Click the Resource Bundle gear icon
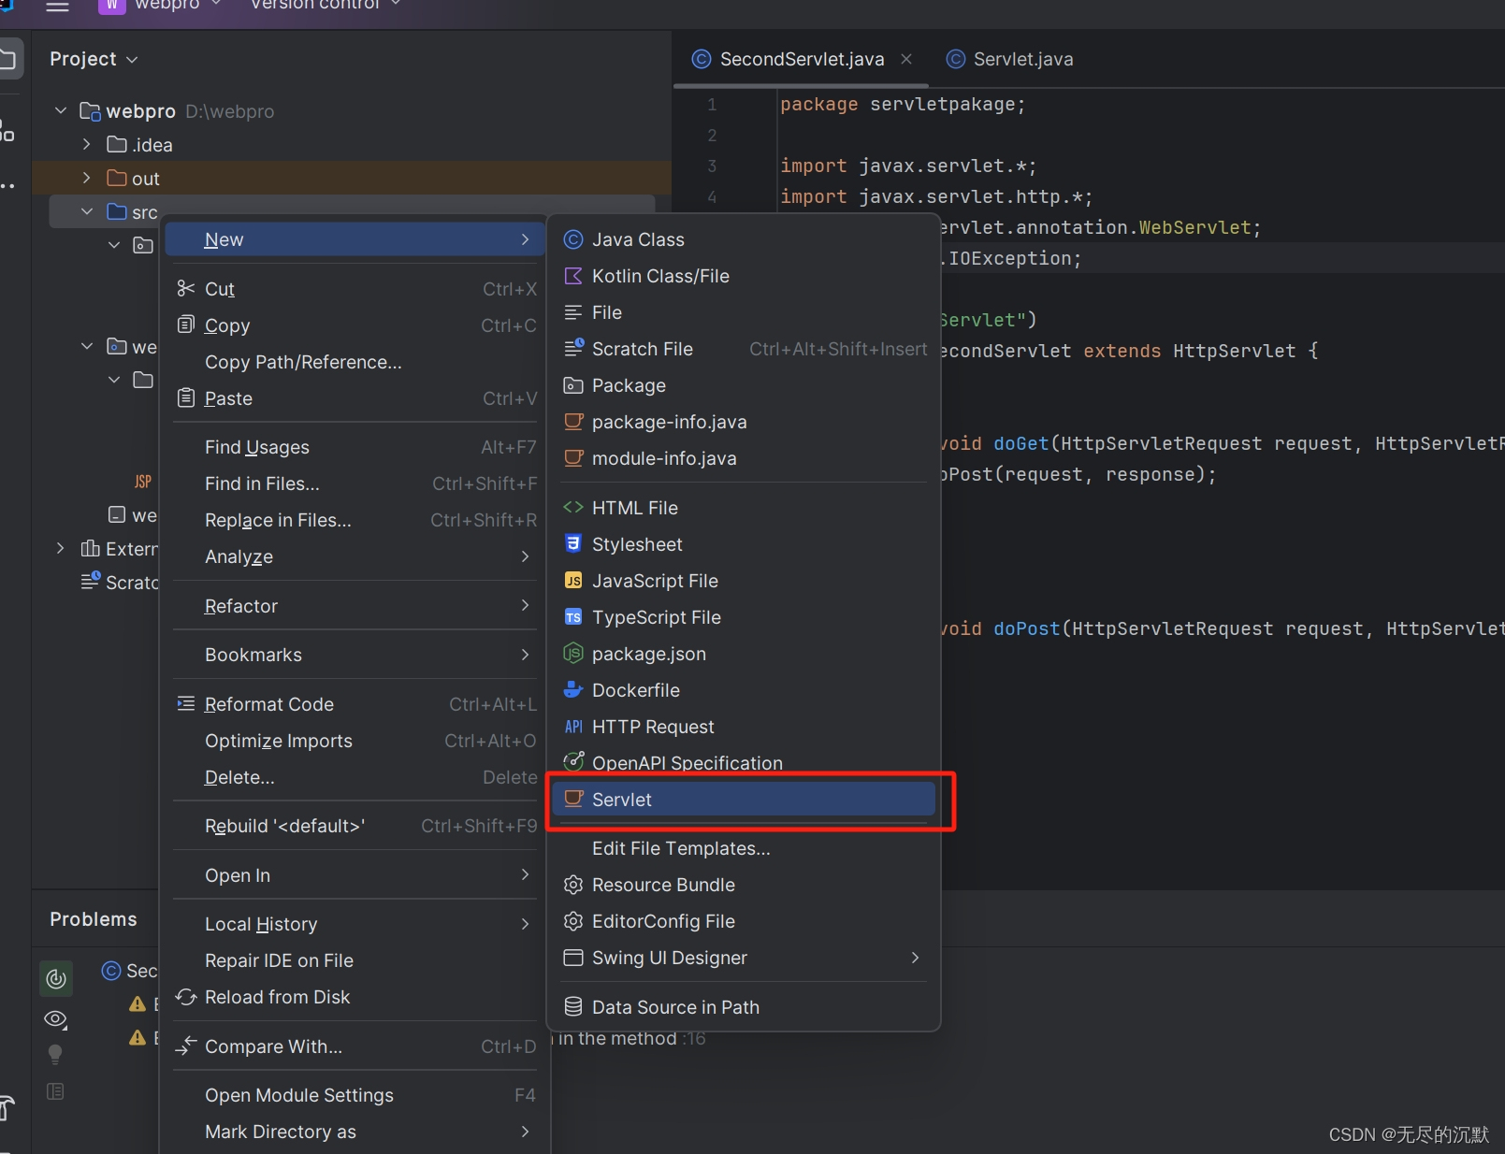The height and width of the screenshot is (1154, 1505). [x=573, y=885]
